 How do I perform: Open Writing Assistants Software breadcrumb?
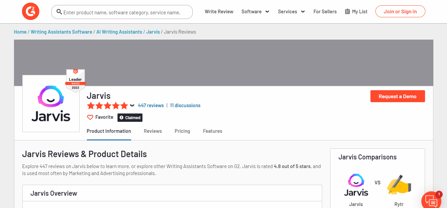click(x=61, y=32)
